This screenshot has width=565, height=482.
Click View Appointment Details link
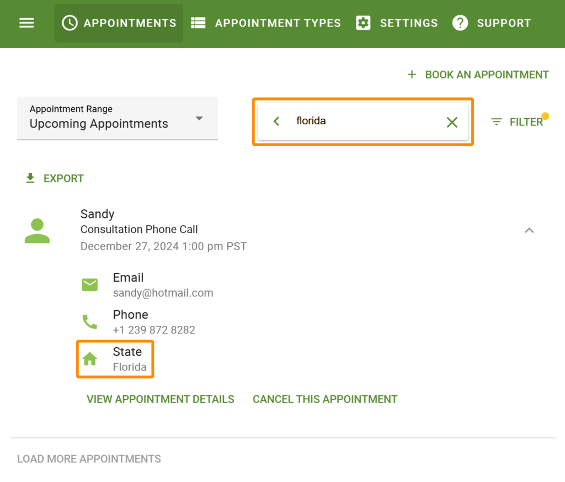click(161, 399)
